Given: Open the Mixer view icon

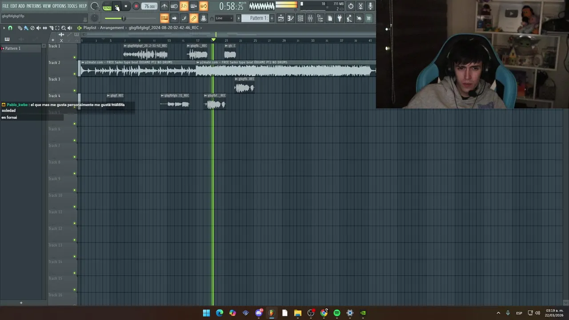Looking at the screenshot, I should pyautogui.click(x=310, y=18).
